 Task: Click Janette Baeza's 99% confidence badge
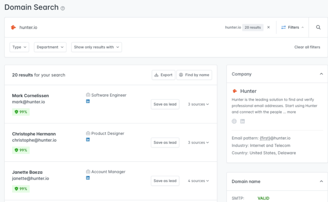pyautogui.click(x=21, y=189)
